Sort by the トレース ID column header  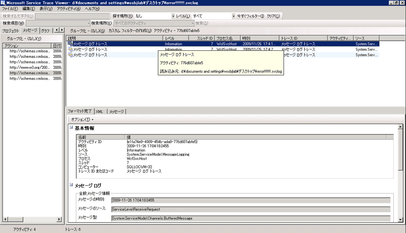(303, 38)
